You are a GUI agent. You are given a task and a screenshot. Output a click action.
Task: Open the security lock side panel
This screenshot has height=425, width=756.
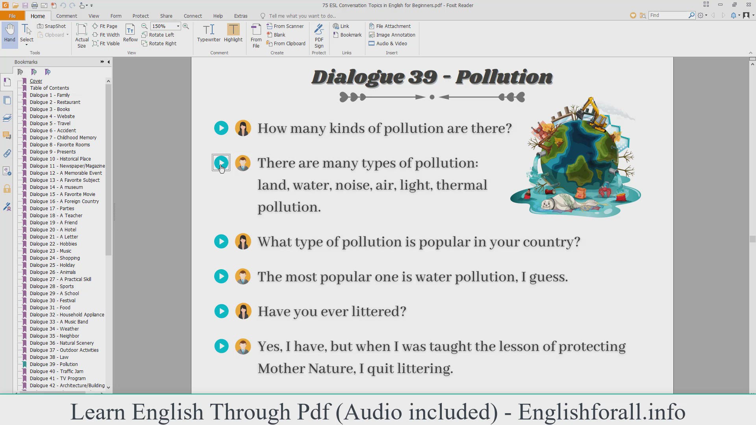[x=7, y=189]
